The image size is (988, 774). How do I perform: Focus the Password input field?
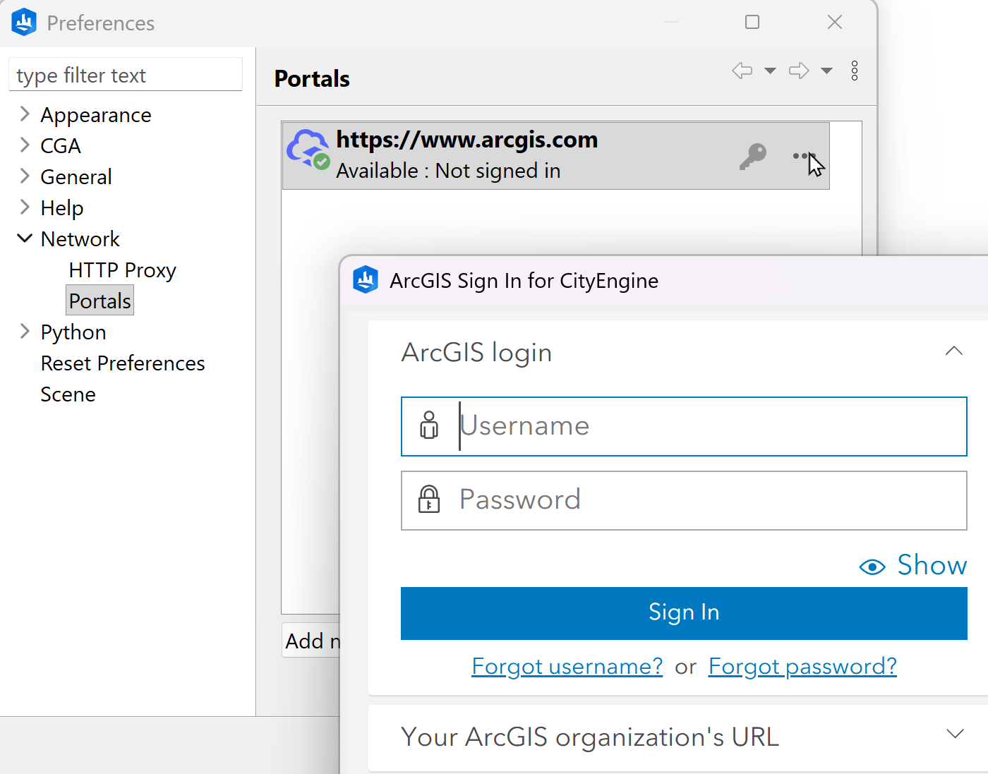[x=684, y=500]
